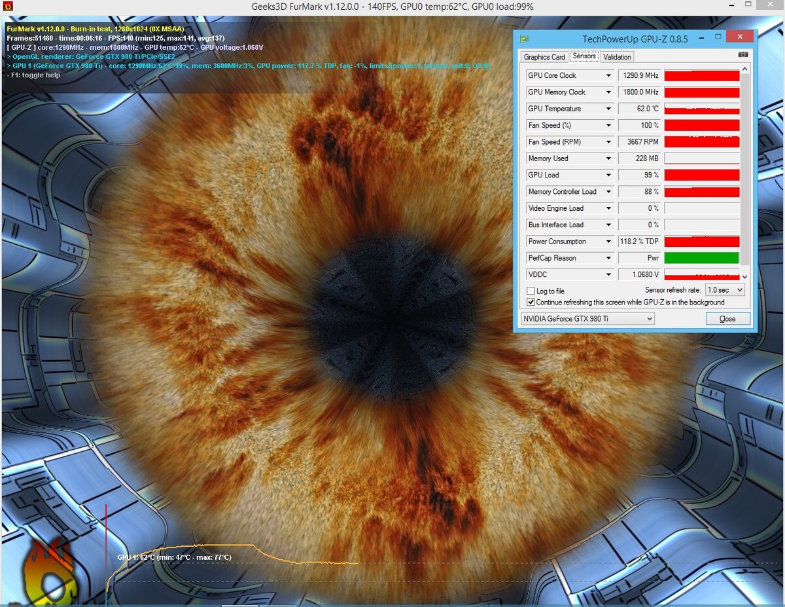Screen dimensions: 785x607
Task: Click the GPU Load graph bar
Action: (701, 175)
